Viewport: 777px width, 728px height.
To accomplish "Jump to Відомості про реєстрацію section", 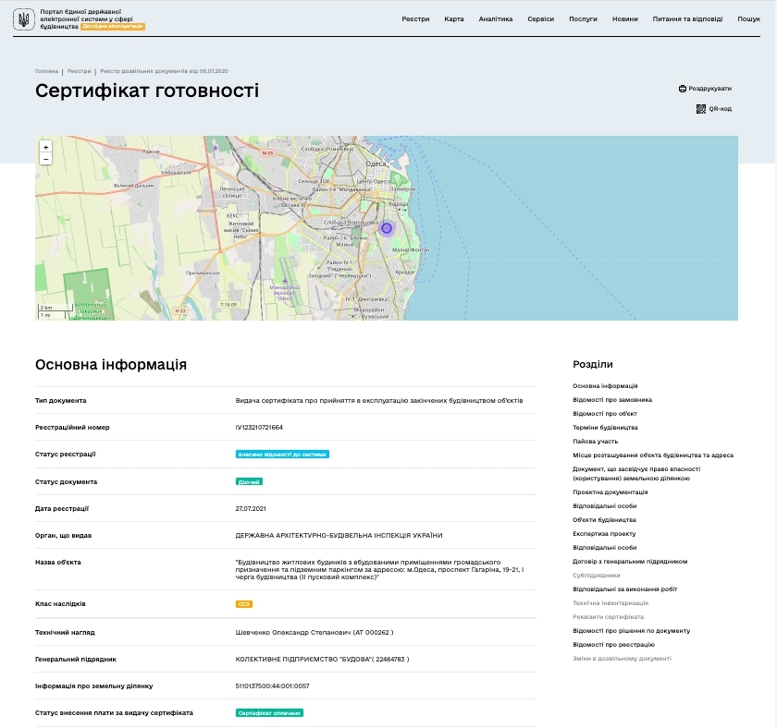I will 613,645.
